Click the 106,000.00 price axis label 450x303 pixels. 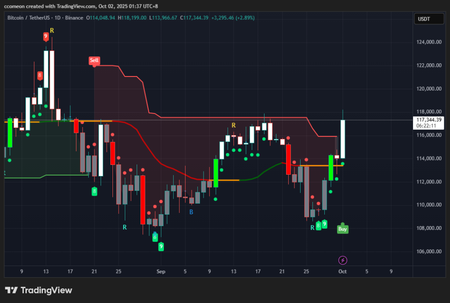tap(428, 252)
